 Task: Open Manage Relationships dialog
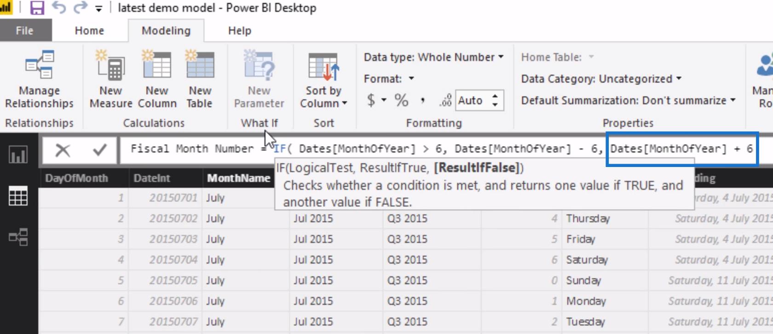[39, 79]
